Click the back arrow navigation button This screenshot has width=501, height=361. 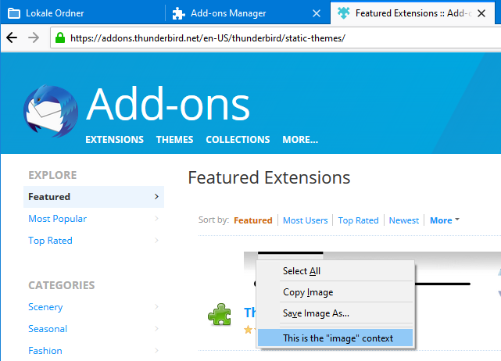[x=13, y=38]
